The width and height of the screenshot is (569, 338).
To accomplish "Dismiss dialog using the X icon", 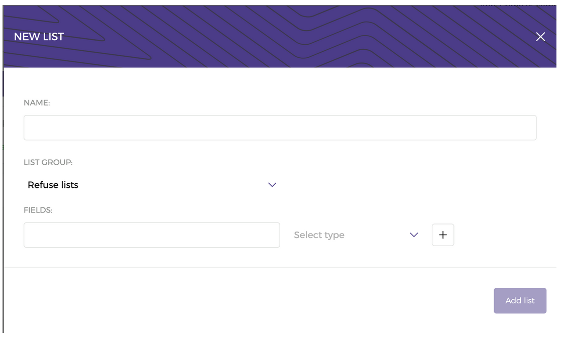I will pos(540,37).
